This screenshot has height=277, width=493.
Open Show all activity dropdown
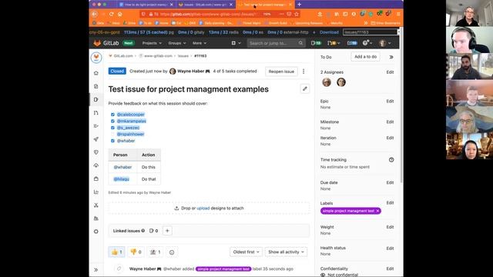(x=286, y=252)
